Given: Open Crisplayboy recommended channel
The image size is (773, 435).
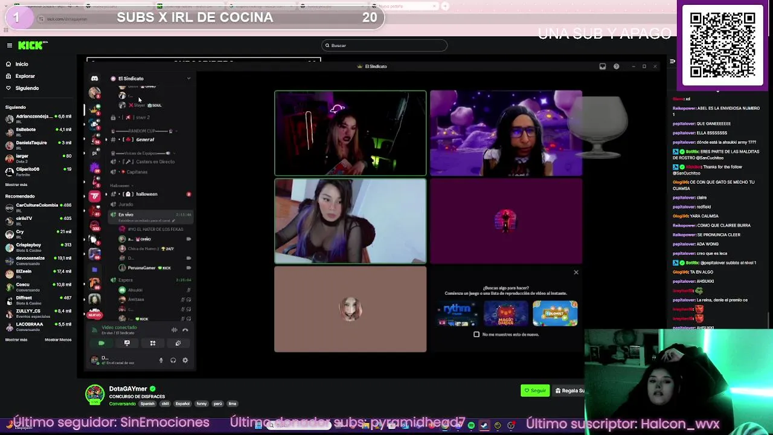Looking at the screenshot, I should (x=38, y=246).
